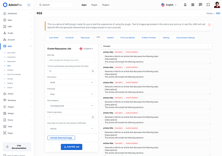The height and width of the screenshot is (156, 222).
Task: Click the Home breadcrumb link
Action: 209,14
